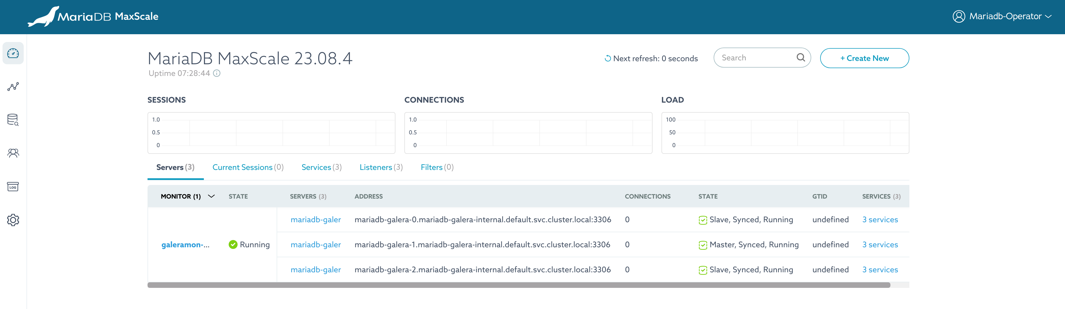
Task: Open 3 services link for galera-0
Action: click(880, 219)
